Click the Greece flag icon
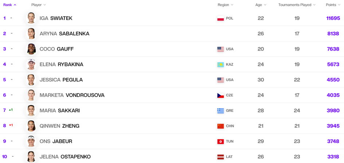 tap(220, 111)
